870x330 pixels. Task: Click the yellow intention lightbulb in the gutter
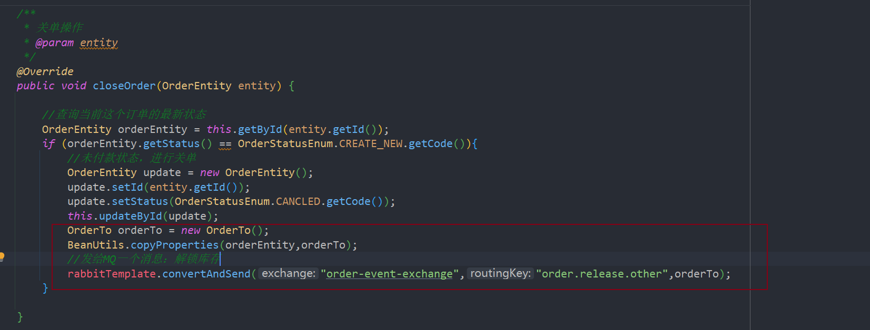(x=2, y=257)
